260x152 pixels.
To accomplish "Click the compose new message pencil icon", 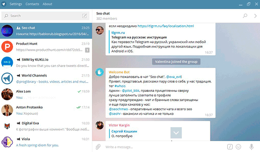I will point(84,16).
